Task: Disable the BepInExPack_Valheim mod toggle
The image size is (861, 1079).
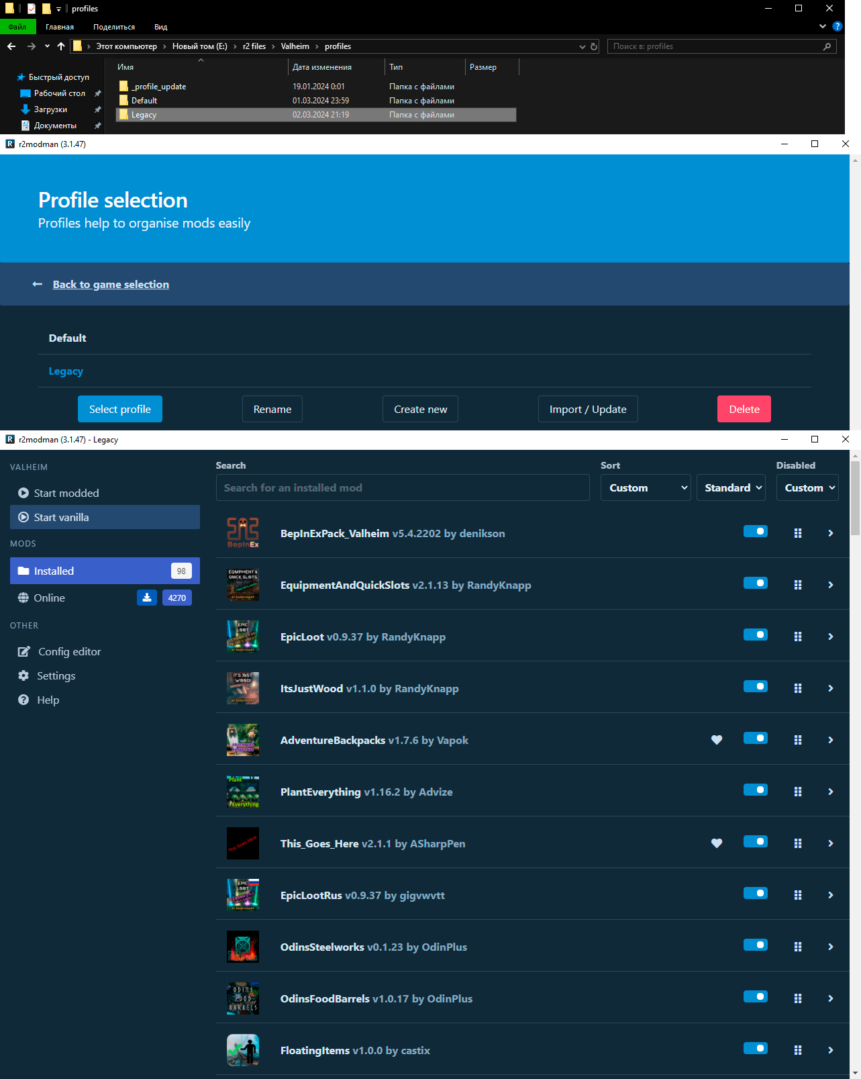Action: (756, 531)
